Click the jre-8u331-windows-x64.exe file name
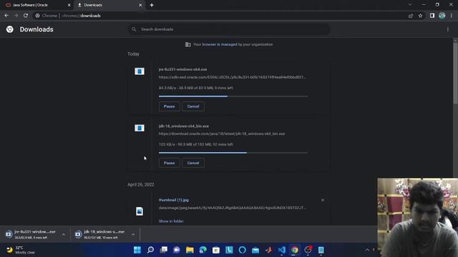The height and width of the screenshot is (257, 458). pyautogui.click(x=183, y=69)
